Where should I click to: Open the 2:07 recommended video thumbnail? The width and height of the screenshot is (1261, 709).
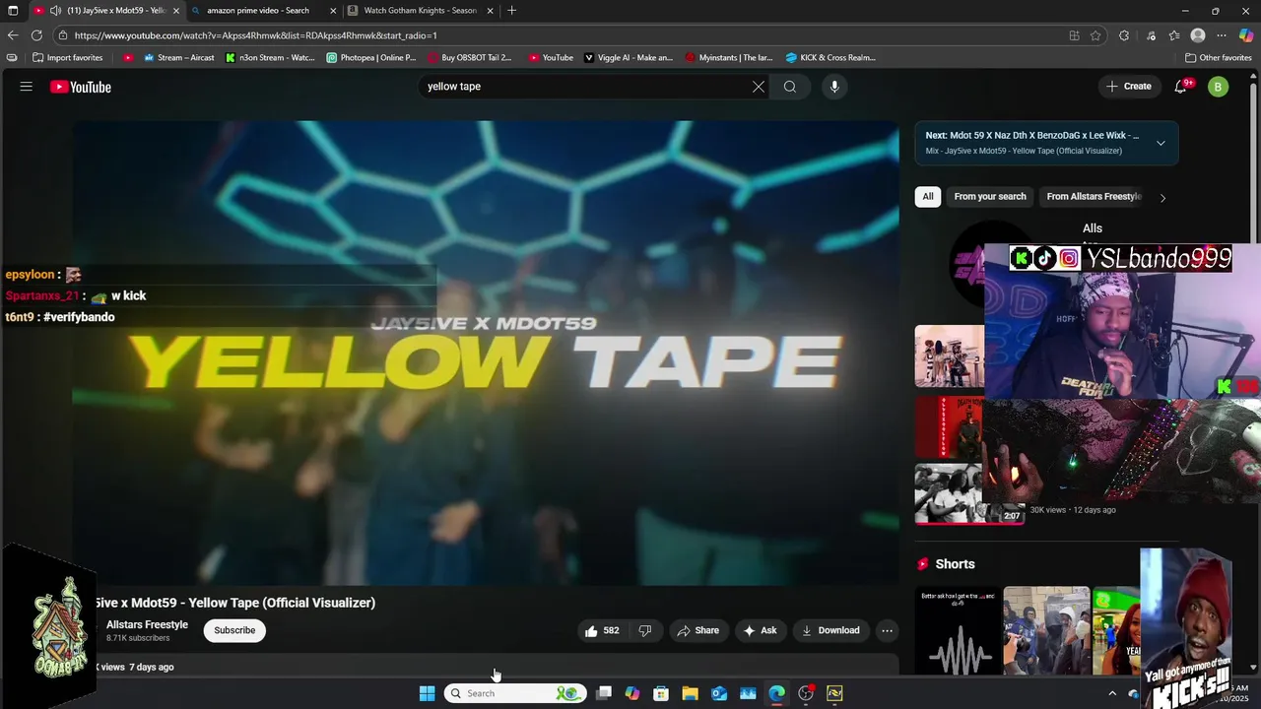(x=969, y=494)
